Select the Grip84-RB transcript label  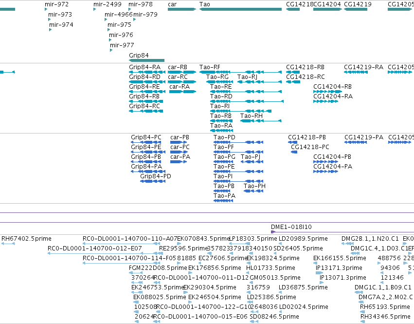click(x=144, y=96)
